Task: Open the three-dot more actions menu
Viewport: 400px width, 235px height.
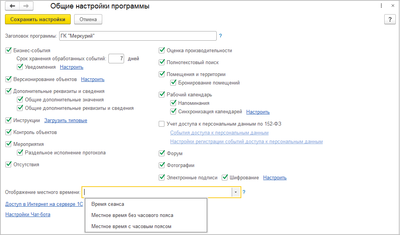Action: (381, 6)
